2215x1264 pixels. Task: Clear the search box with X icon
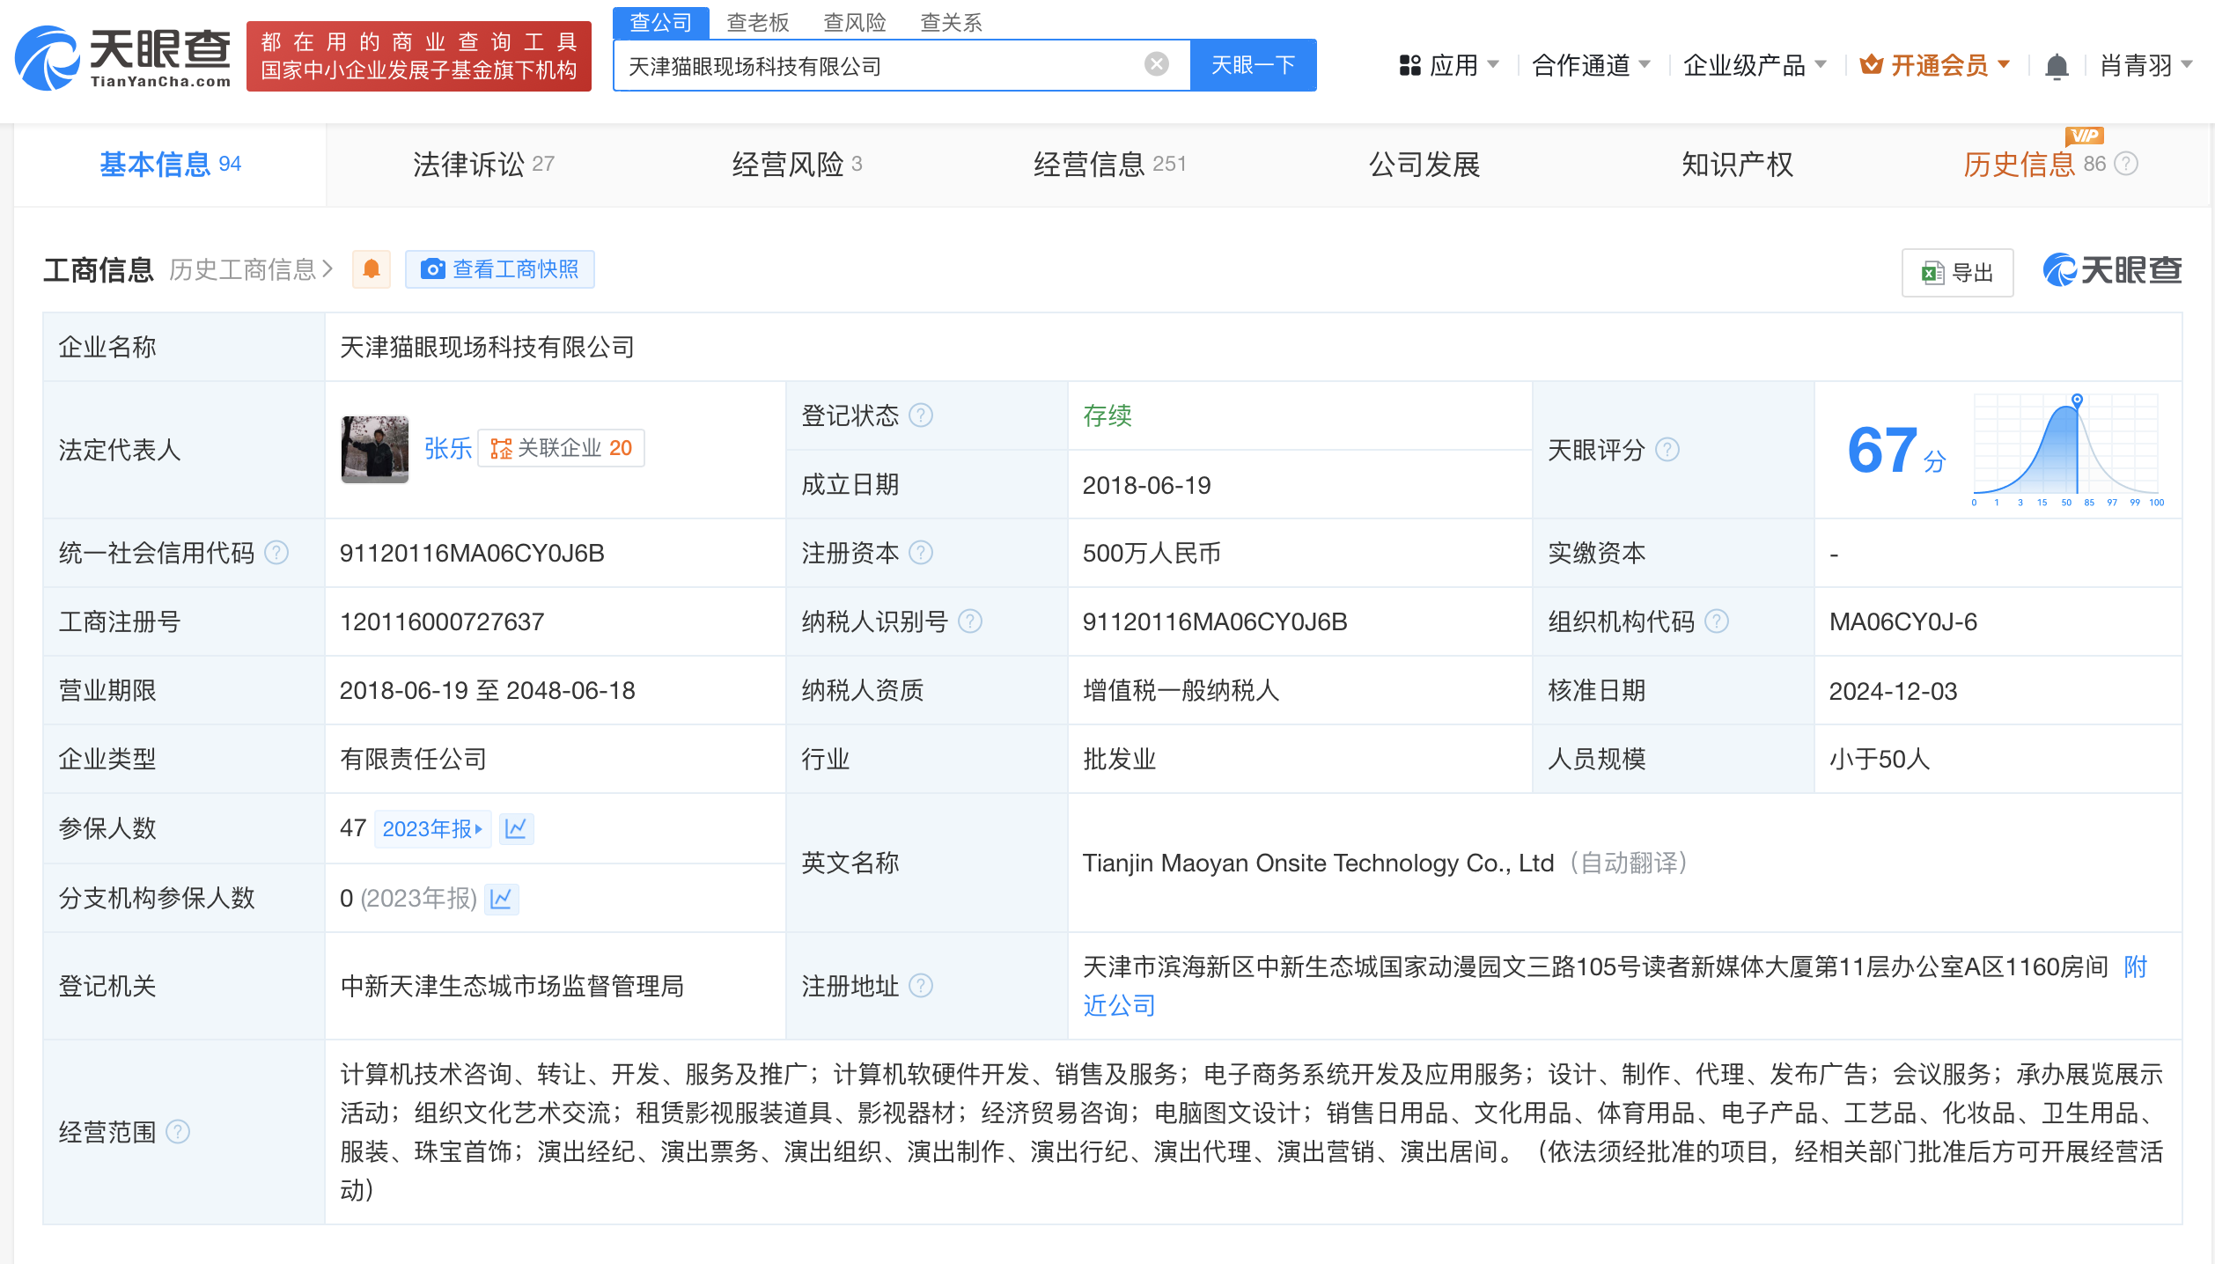(x=1156, y=64)
